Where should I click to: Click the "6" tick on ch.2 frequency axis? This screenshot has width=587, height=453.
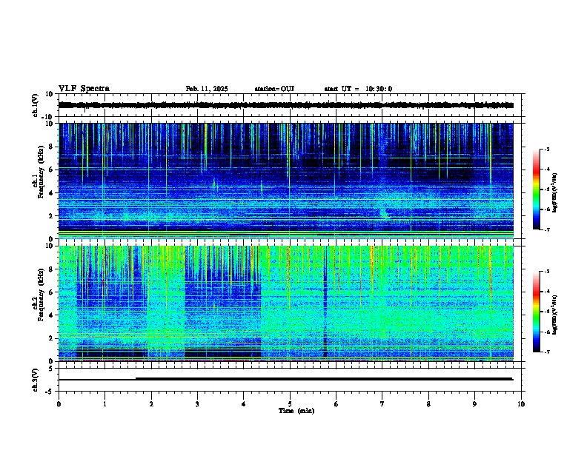click(x=51, y=292)
